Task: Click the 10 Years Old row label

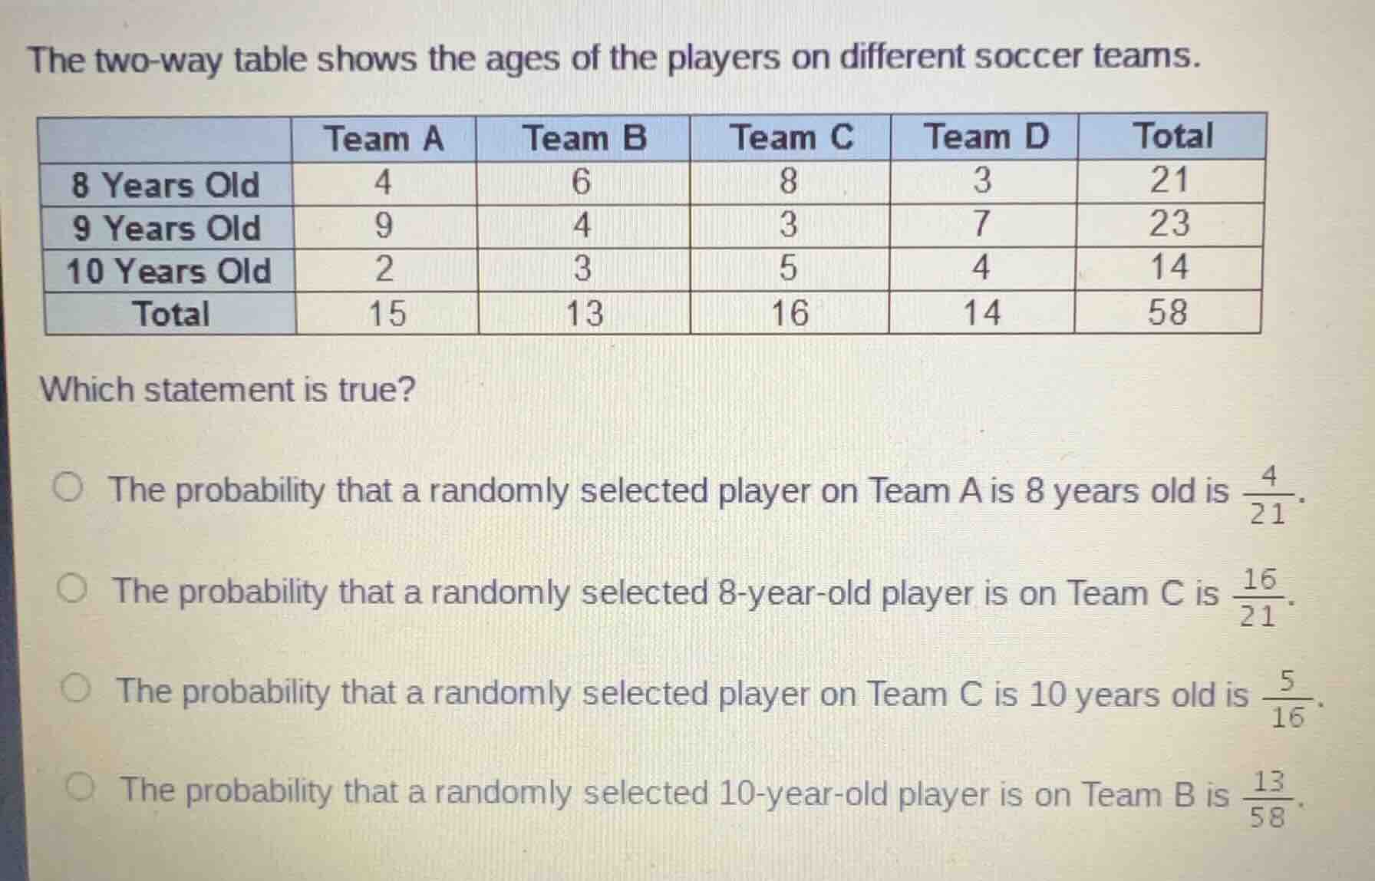Action: [x=169, y=270]
